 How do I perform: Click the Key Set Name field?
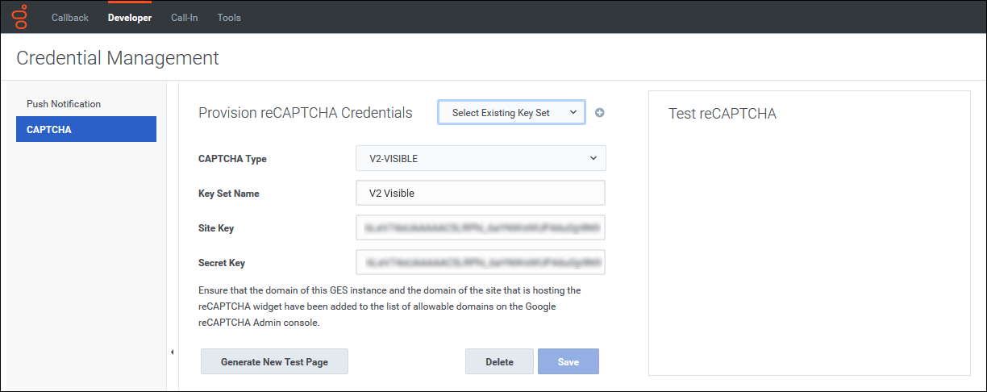481,194
